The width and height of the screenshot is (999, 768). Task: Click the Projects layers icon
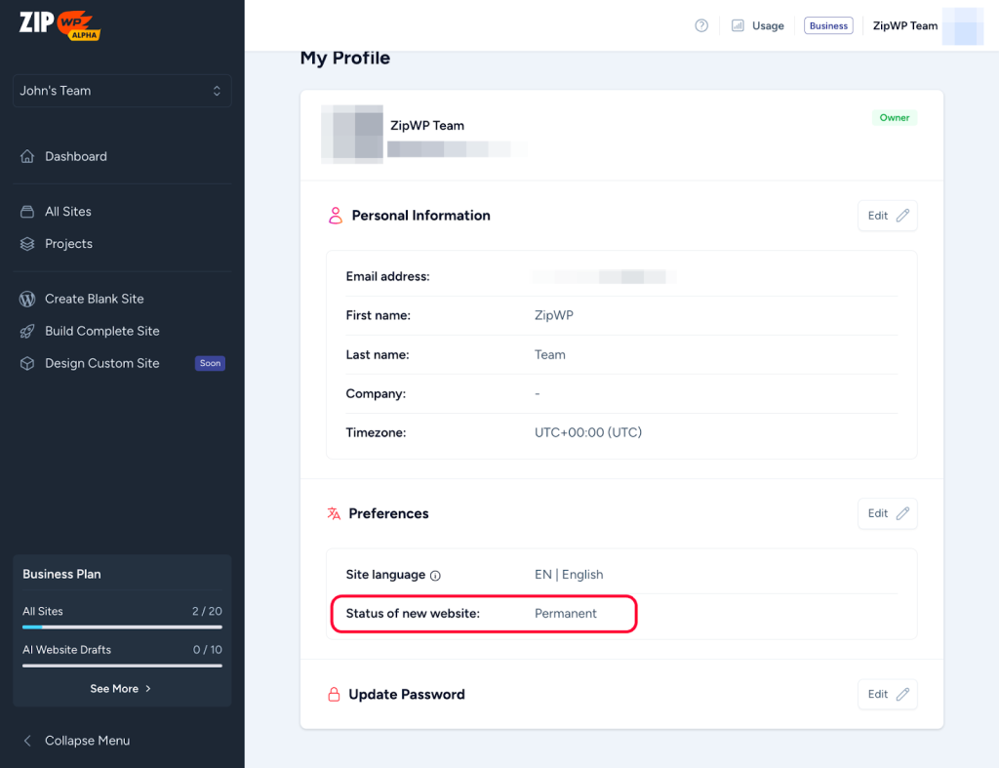point(27,244)
